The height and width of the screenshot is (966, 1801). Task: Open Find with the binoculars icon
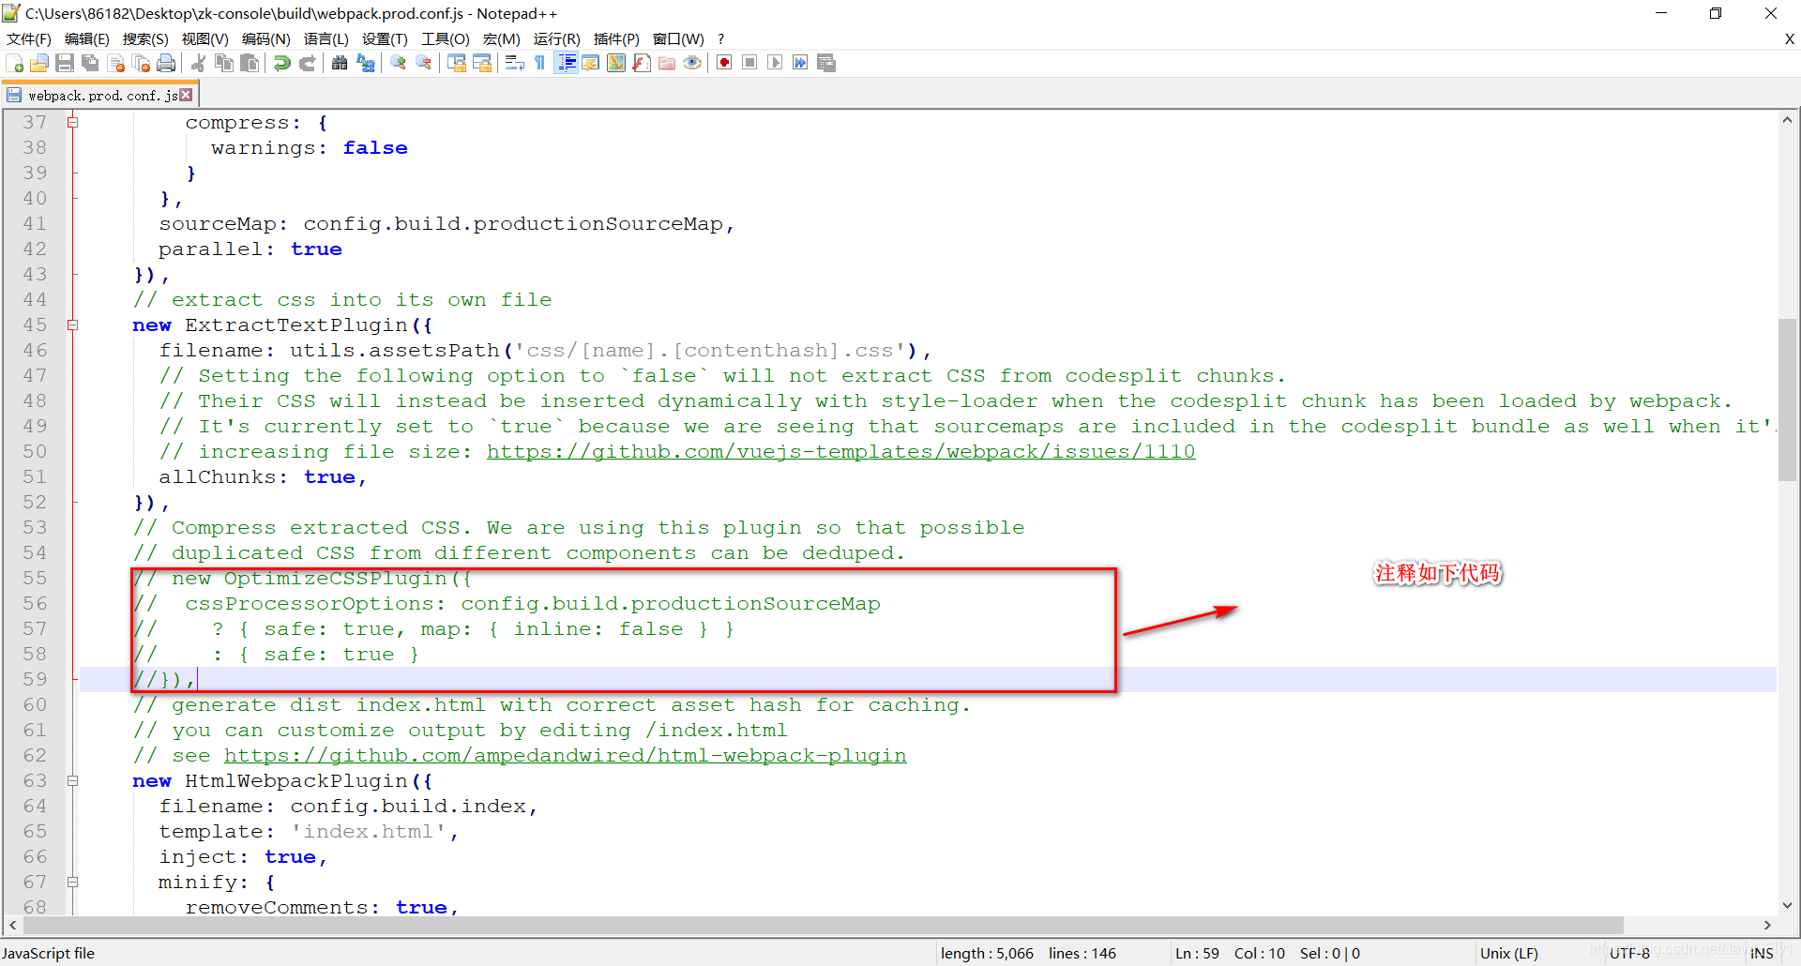click(340, 63)
